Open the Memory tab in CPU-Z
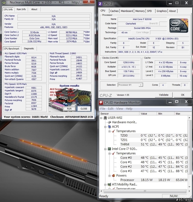 click(x=140, y=11)
